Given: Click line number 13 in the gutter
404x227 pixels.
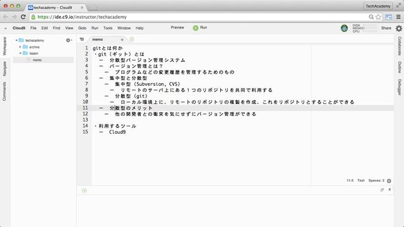Looking at the screenshot, I should click(85, 120).
